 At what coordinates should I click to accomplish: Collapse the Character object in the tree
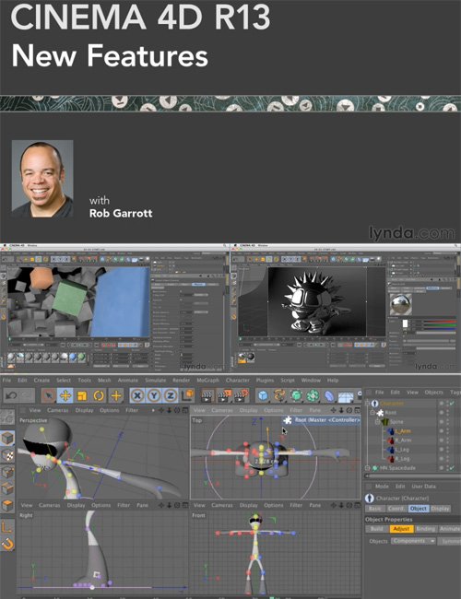coord(368,404)
